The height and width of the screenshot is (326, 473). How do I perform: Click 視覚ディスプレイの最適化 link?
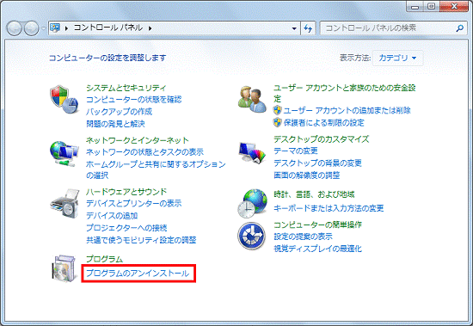coord(317,249)
